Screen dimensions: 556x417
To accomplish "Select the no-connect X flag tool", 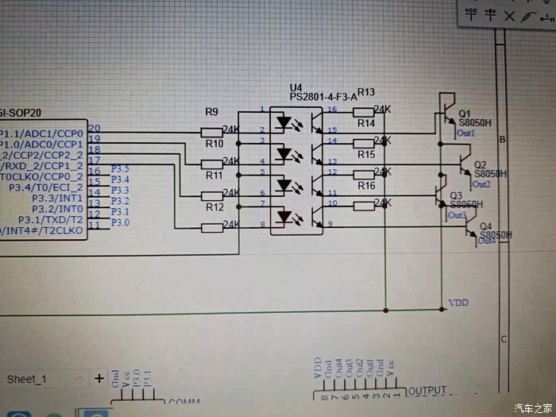I will coord(509,17).
